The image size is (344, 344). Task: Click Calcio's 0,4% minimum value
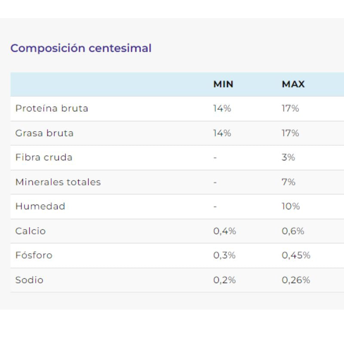(224, 231)
